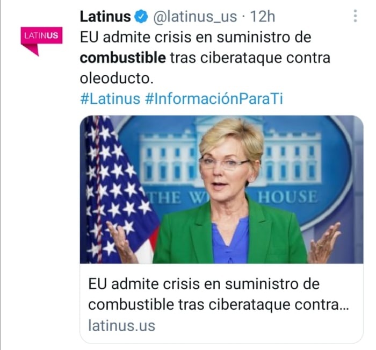
Task: Click the second headline line ending contra…
Action: (x=218, y=305)
